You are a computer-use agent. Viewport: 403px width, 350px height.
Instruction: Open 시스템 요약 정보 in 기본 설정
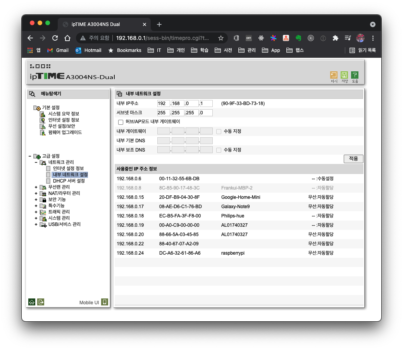(64, 114)
